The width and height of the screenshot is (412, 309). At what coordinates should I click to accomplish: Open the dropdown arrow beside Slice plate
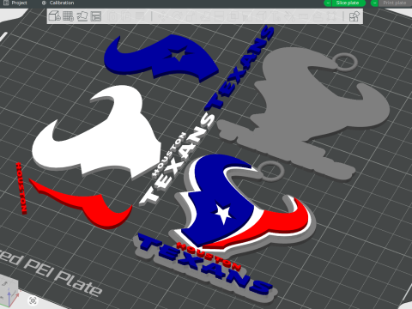328,3
